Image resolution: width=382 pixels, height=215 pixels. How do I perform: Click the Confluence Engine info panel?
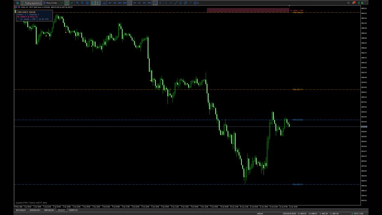tap(34, 16)
